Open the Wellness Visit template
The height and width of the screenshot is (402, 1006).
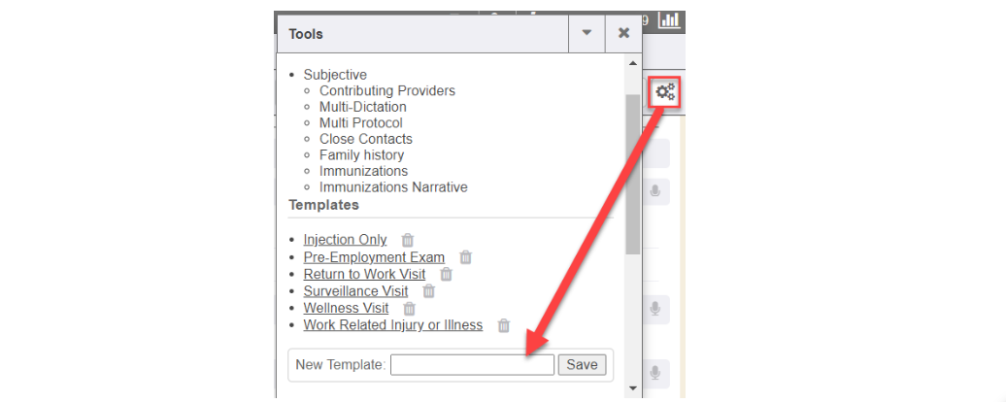(x=346, y=309)
